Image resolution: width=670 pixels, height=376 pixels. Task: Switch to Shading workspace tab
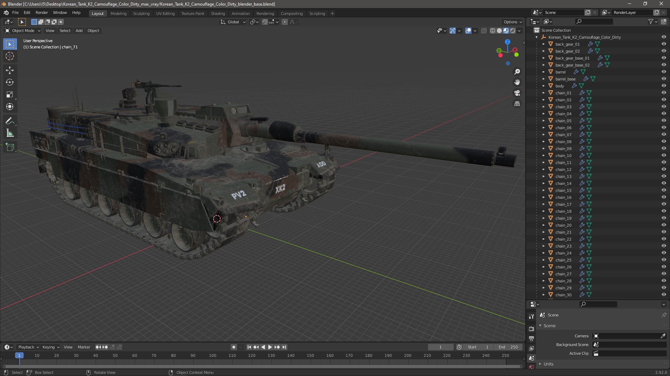pos(218,14)
